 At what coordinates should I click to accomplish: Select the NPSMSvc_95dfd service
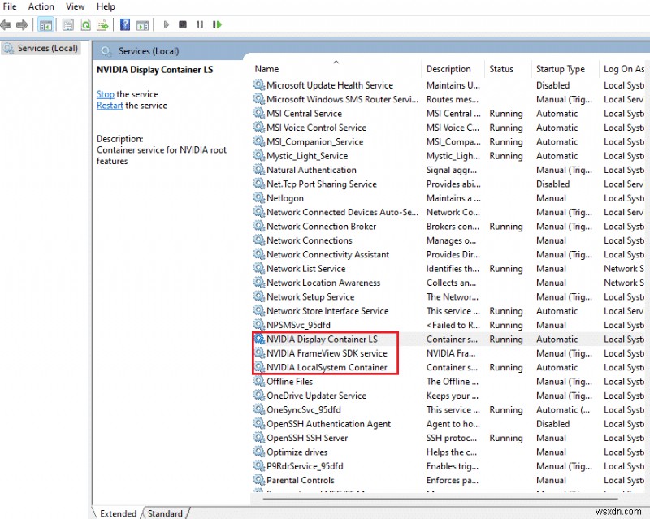pos(450,325)
